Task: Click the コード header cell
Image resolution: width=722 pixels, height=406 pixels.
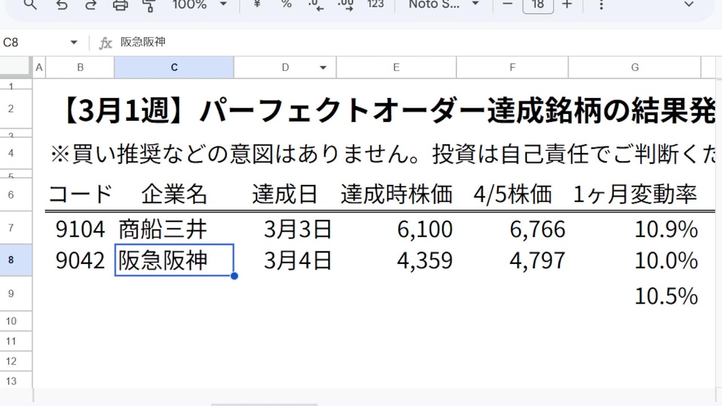Action: pyautogui.click(x=80, y=195)
